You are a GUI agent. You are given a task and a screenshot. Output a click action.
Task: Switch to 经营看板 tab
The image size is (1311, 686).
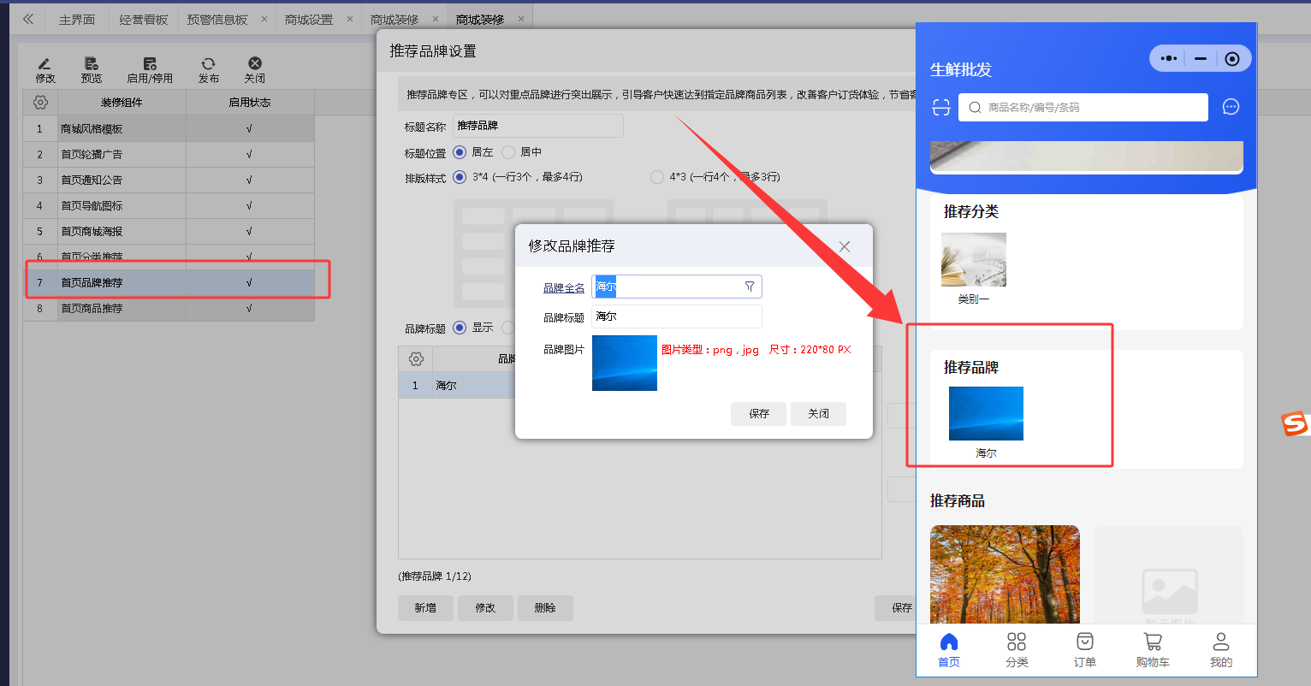(144, 20)
